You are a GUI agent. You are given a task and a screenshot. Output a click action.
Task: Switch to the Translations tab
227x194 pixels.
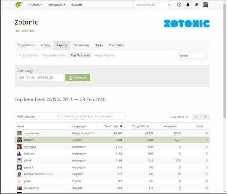tap(26, 46)
